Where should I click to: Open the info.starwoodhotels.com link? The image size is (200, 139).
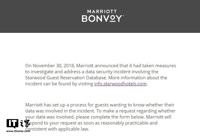[x=120, y=84]
